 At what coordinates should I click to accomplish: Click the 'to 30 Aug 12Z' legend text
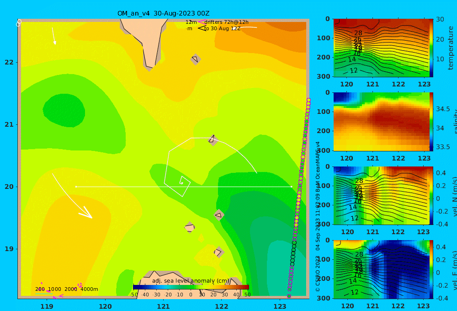[x=223, y=29]
